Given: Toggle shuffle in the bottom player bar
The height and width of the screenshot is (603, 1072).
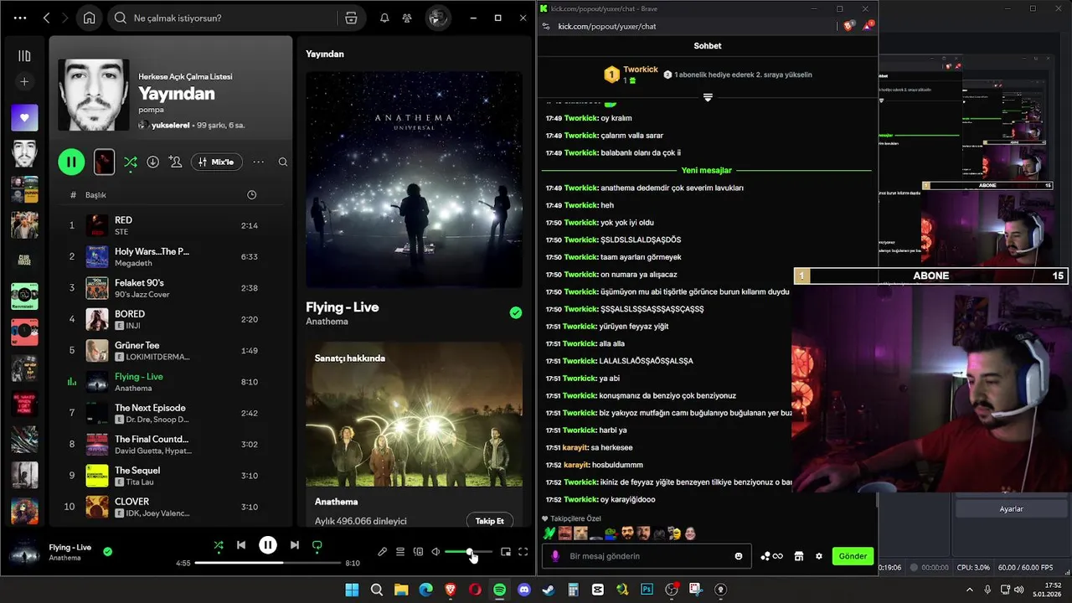Looking at the screenshot, I should click(218, 545).
